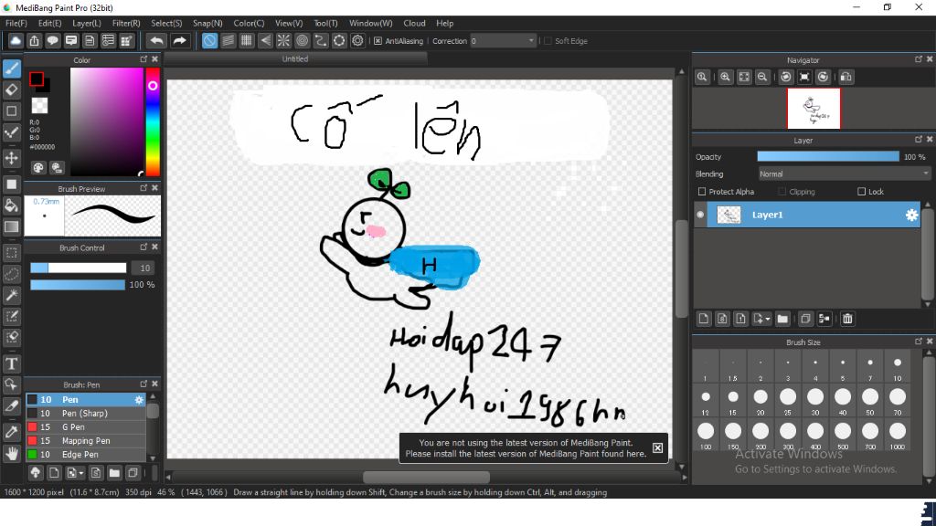Click zoom out icon in Navigator
This screenshot has width=936, height=526.
pos(762,77)
